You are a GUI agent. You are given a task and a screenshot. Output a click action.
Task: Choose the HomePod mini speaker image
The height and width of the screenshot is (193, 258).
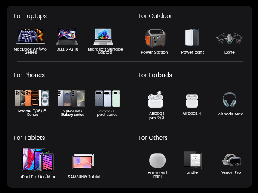tap(157, 160)
